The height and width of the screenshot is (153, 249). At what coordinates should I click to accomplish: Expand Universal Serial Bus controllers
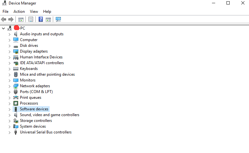click(10, 132)
